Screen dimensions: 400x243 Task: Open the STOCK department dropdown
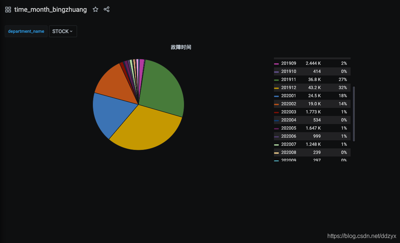[x=63, y=31]
